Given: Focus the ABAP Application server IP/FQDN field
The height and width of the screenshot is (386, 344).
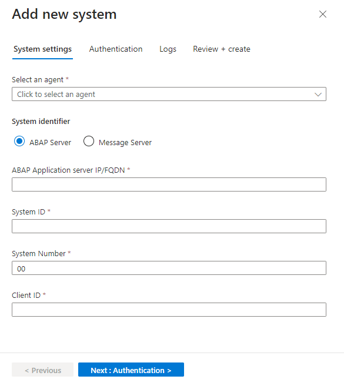Looking at the screenshot, I should coord(169,184).
